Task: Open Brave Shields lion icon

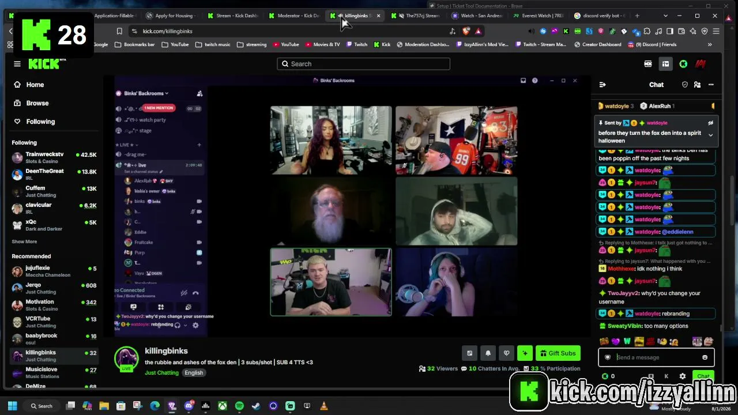Action: pos(466,31)
